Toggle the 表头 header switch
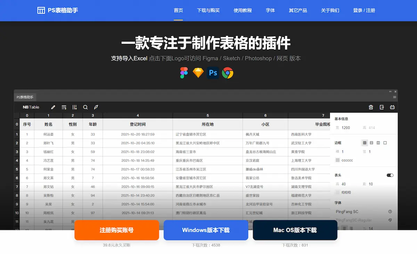417x254 pixels. coord(390,175)
